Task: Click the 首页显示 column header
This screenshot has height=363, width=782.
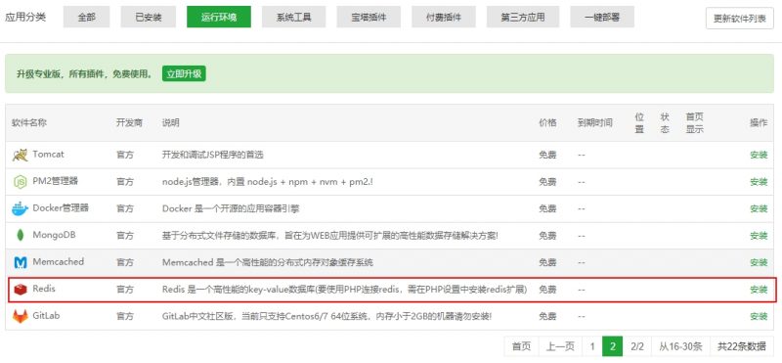Action: click(694, 123)
